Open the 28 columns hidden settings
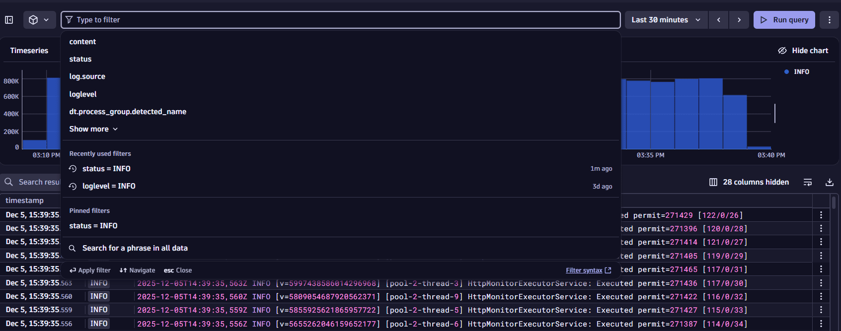Screen dimensions: 841x331 click(x=749, y=182)
